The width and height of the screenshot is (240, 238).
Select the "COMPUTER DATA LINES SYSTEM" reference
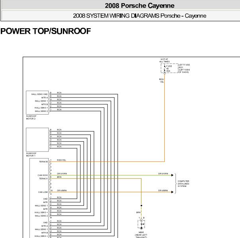183,184
